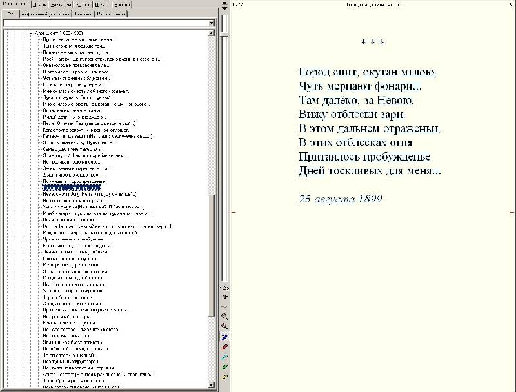The width and height of the screenshot is (516, 392).
Task: Open the Закладки tab
Action: tap(61, 5)
